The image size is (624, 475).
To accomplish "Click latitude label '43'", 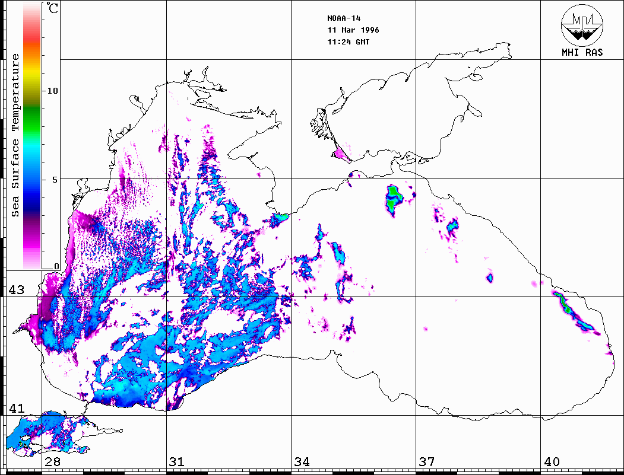I will 17,290.
